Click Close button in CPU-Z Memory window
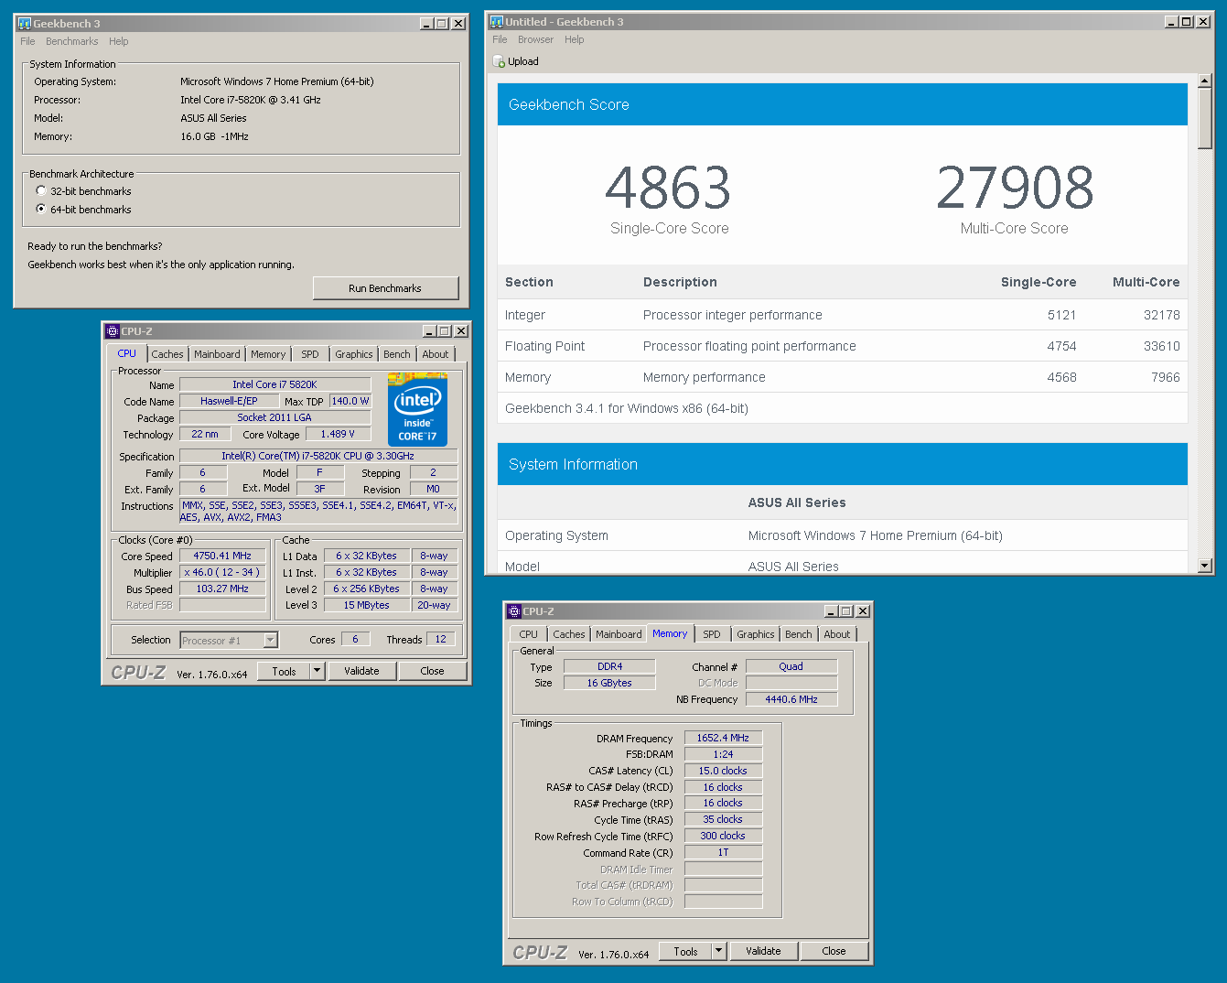The width and height of the screenshot is (1227, 983). (x=834, y=951)
